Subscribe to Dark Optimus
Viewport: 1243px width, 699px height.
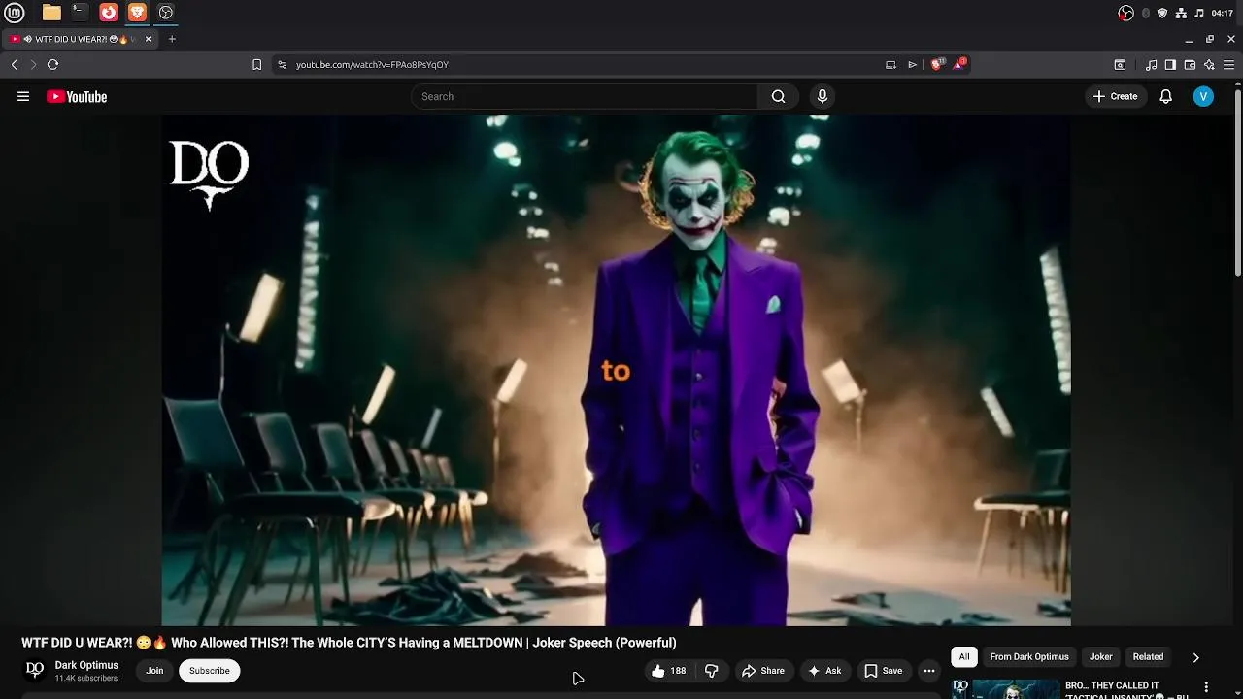click(x=210, y=671)
